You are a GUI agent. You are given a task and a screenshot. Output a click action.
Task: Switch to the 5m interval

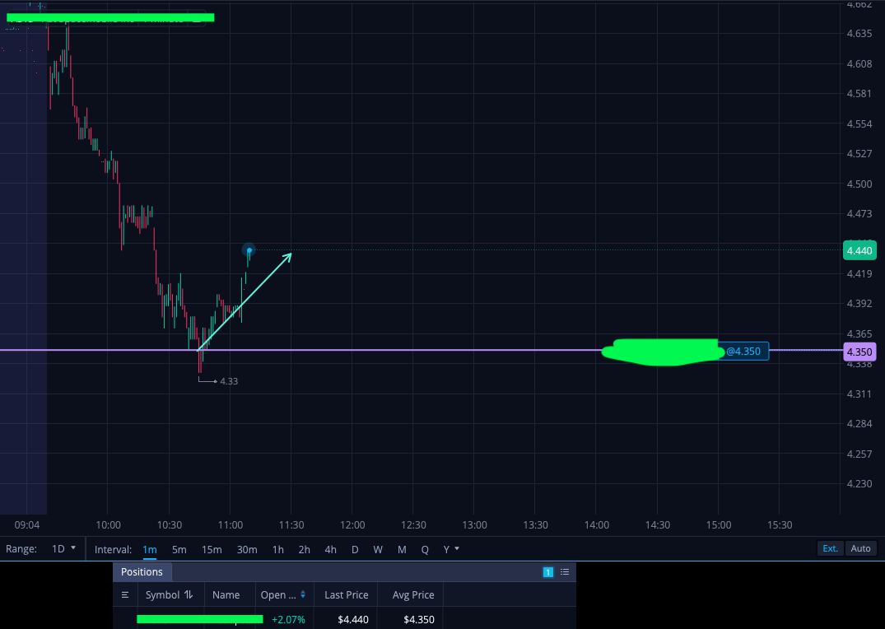point(179,549)
